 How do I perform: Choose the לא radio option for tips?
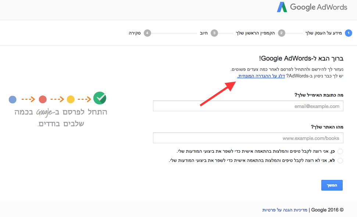[340, 160]
